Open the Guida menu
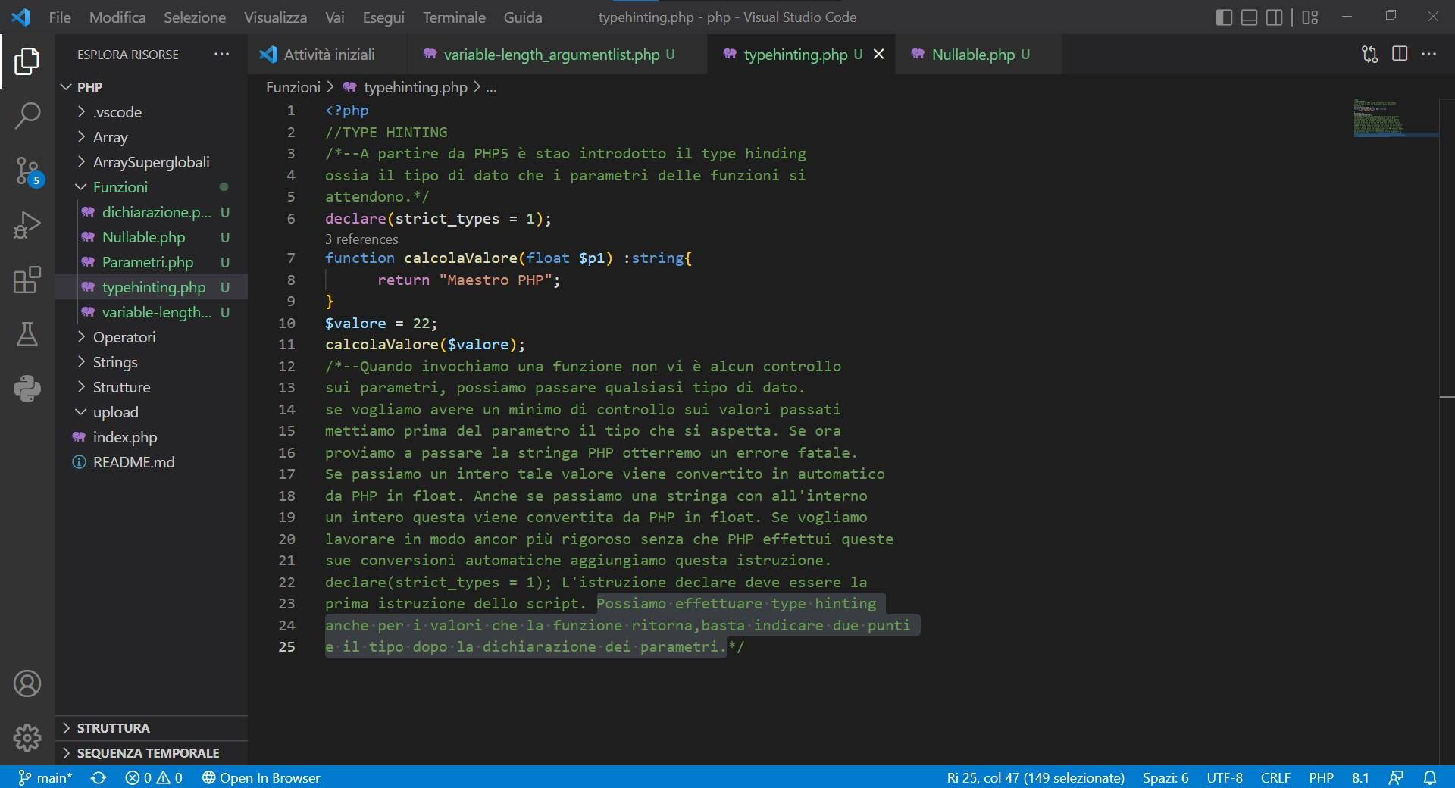1455x788 pixels. pos(523,17)
